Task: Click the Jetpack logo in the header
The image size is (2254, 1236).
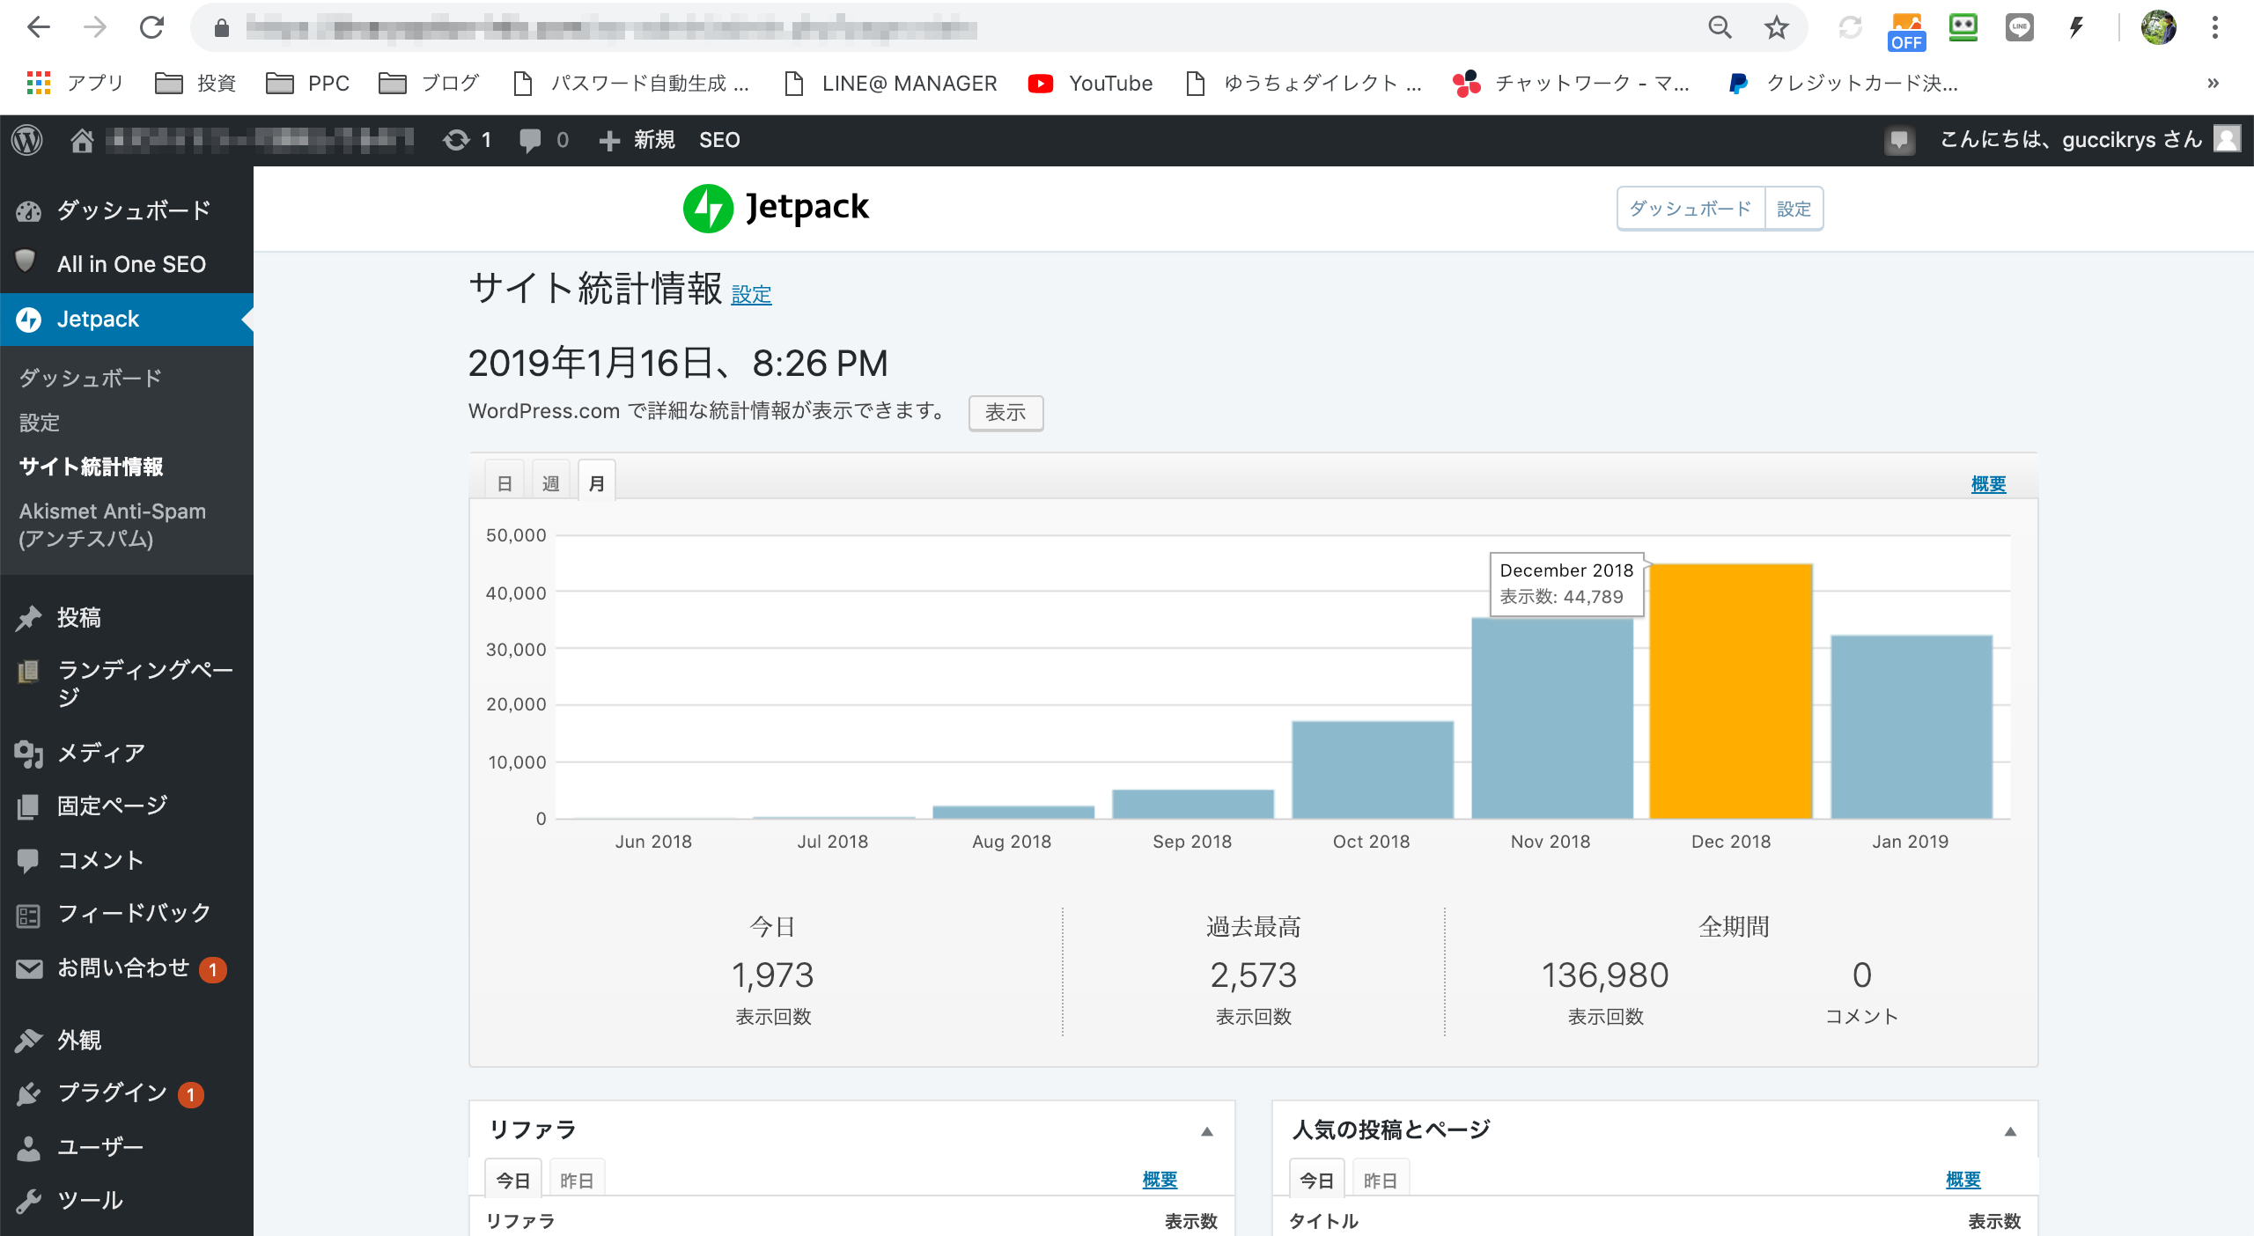Action: (776, 208)
